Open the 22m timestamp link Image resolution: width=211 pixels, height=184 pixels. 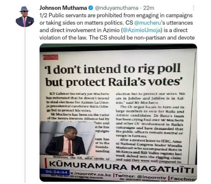[x=148, y=8]
